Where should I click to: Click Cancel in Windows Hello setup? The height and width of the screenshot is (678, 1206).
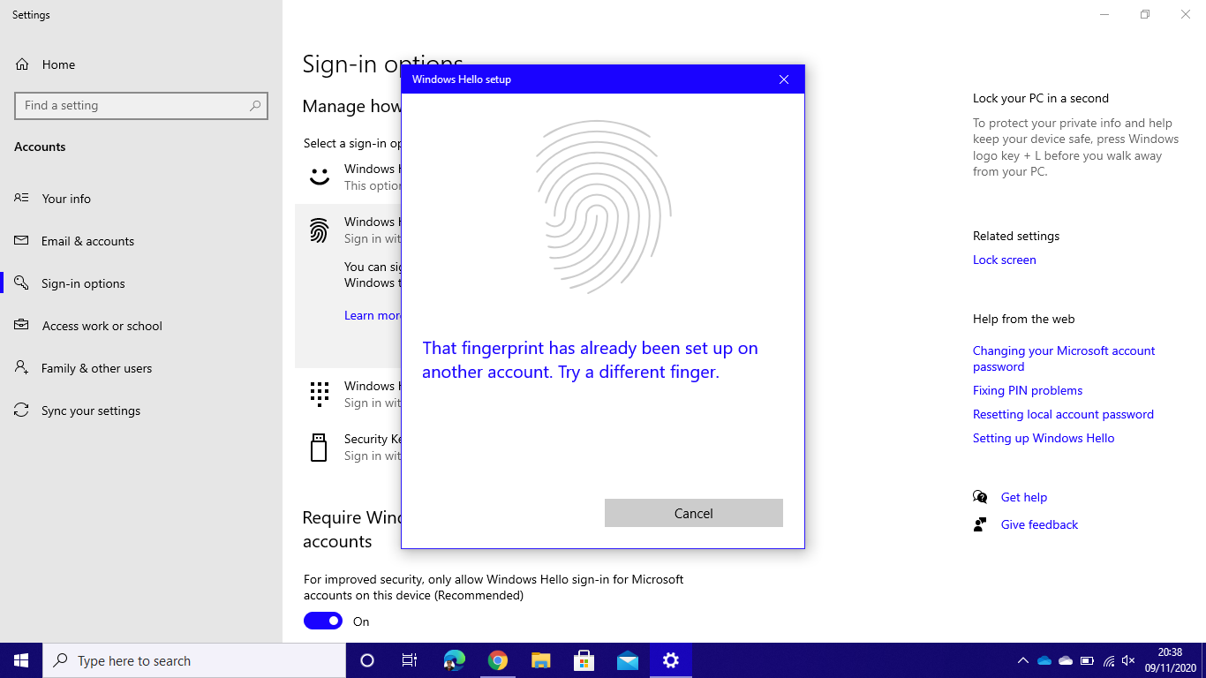coord(693,513)
